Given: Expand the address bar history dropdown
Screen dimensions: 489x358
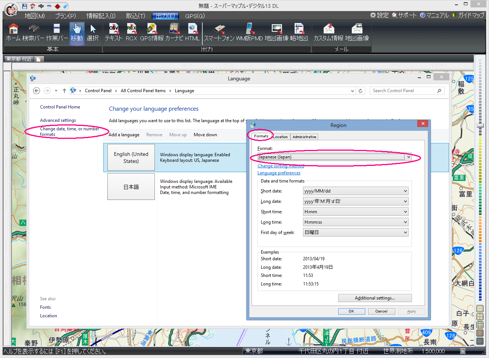Looking at the screenshot, I should [352, 91].
